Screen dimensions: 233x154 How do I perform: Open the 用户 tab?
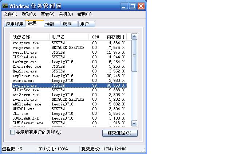87,24
